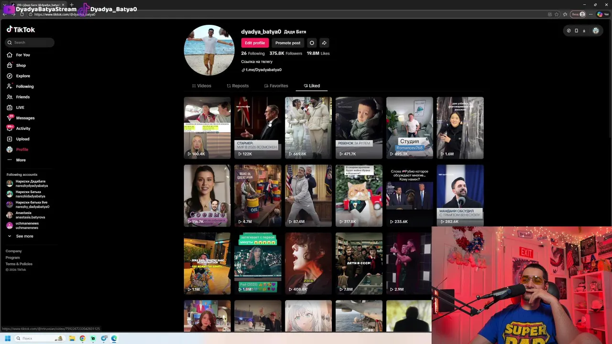Click the TikTok logo in the sidebar
This screenshot has height=344, width=612.
coord(21,30)
